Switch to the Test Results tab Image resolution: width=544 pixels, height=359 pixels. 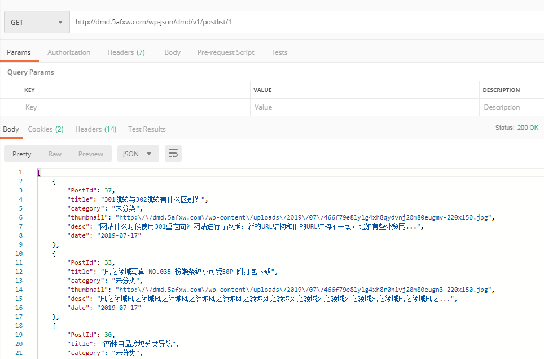click(146, 129)
